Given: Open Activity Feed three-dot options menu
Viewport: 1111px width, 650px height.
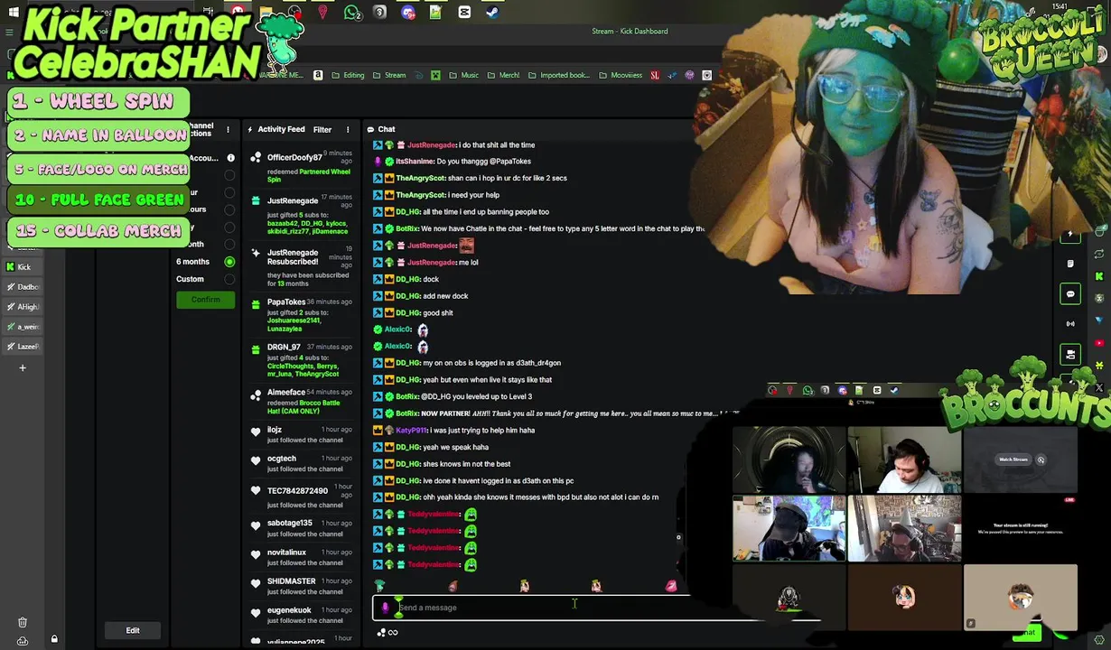Looking at the screenshot, I should pyautogui.click(x=347, y=129).
